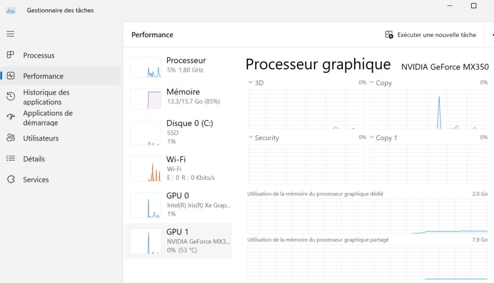Select GPU 0 Intel Iris Xe item
The width and height of the screenshot is (494, 283).
[x=178, y=205]
